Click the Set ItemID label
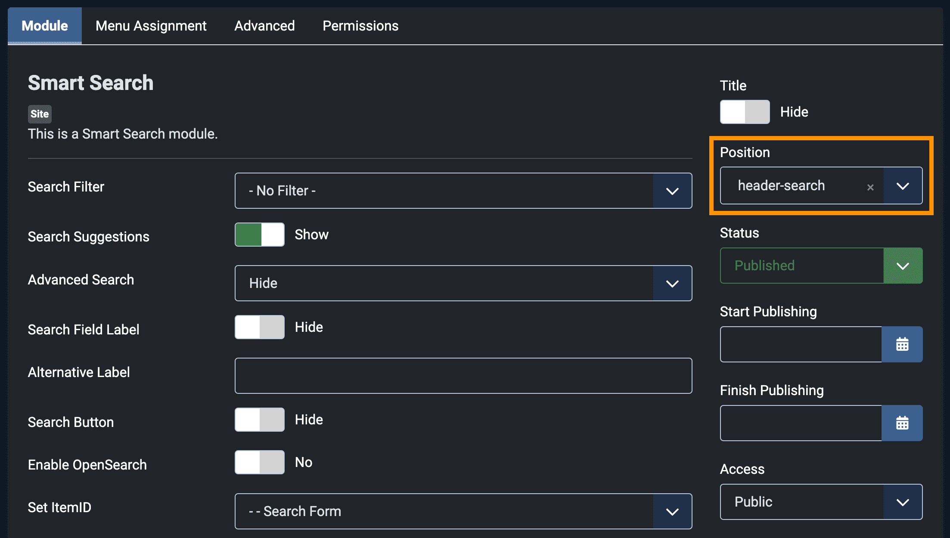950x538 pixels. pos(59,507)
